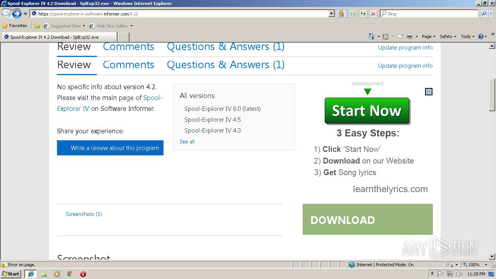The width and height of the screenshot is (496, 279).
Task: Click the RSS Feeds icon
Action: pyautogui.click(x=386, y=36)
